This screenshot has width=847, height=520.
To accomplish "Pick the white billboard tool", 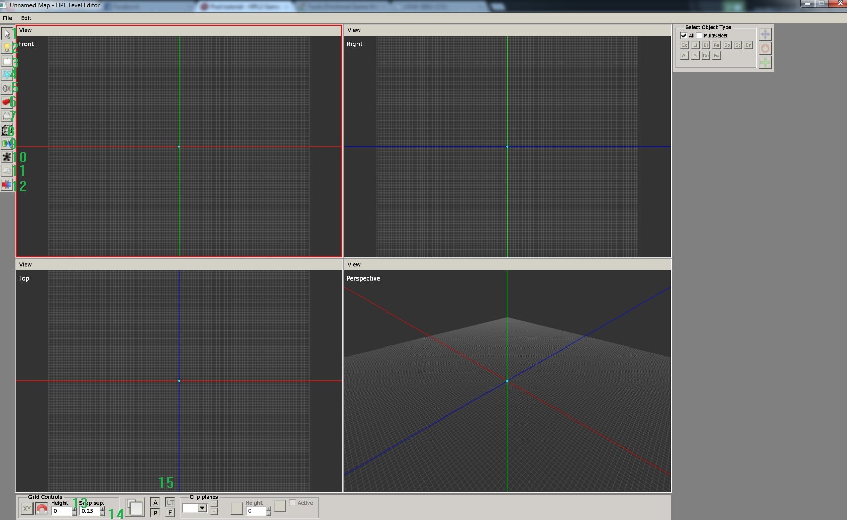I will click(x=7, y=61).
